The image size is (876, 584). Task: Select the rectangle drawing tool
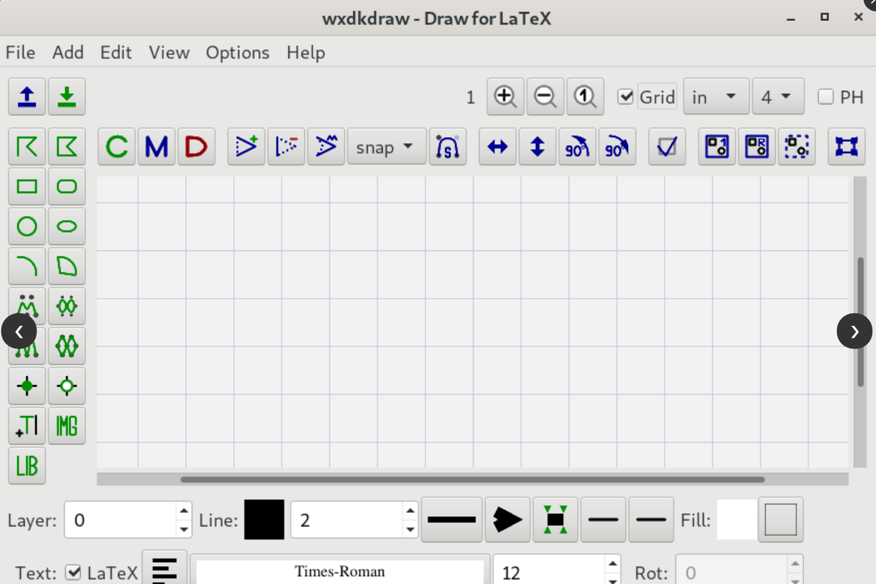(x=27, y=186)
